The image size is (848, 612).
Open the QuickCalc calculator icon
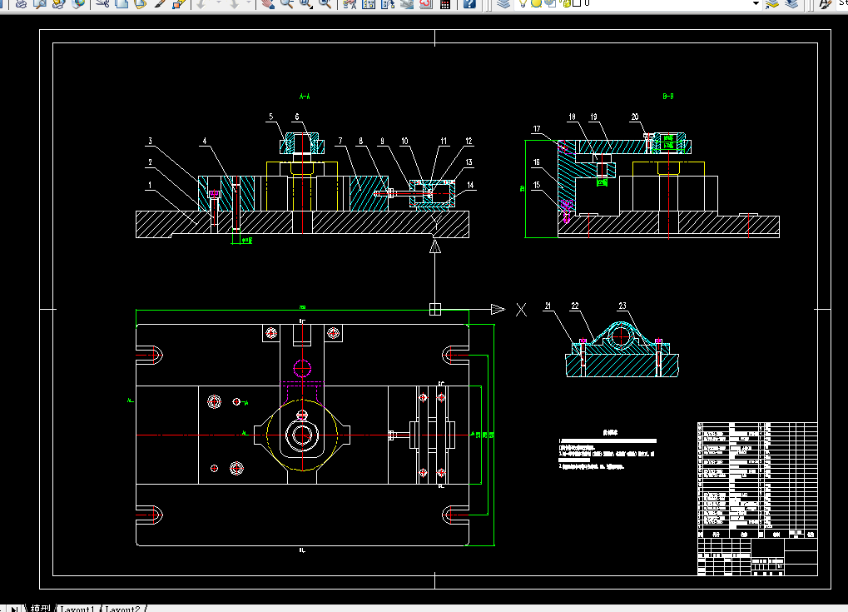click(x=445, y=3)
